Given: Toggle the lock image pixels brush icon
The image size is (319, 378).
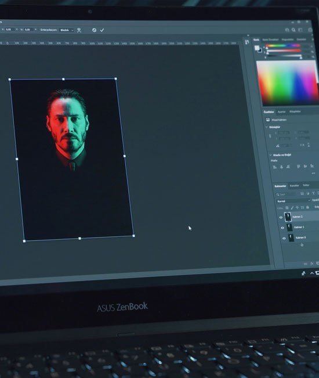Looking at the screenshot, I should click(292, 207).
